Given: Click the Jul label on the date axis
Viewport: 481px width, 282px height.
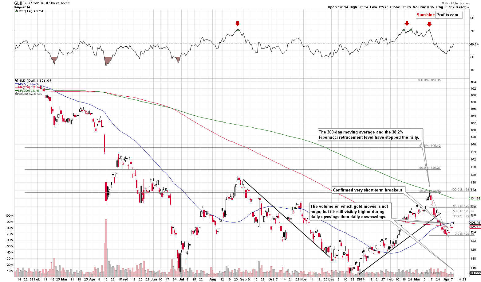Looking at the screenshot, I should (x=181, y=280).
